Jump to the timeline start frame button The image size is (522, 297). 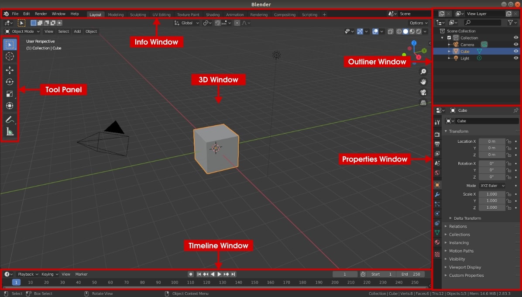[x=199, y=274]
